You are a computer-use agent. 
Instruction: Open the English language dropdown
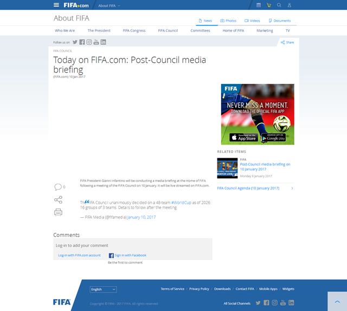click(103, 289)
